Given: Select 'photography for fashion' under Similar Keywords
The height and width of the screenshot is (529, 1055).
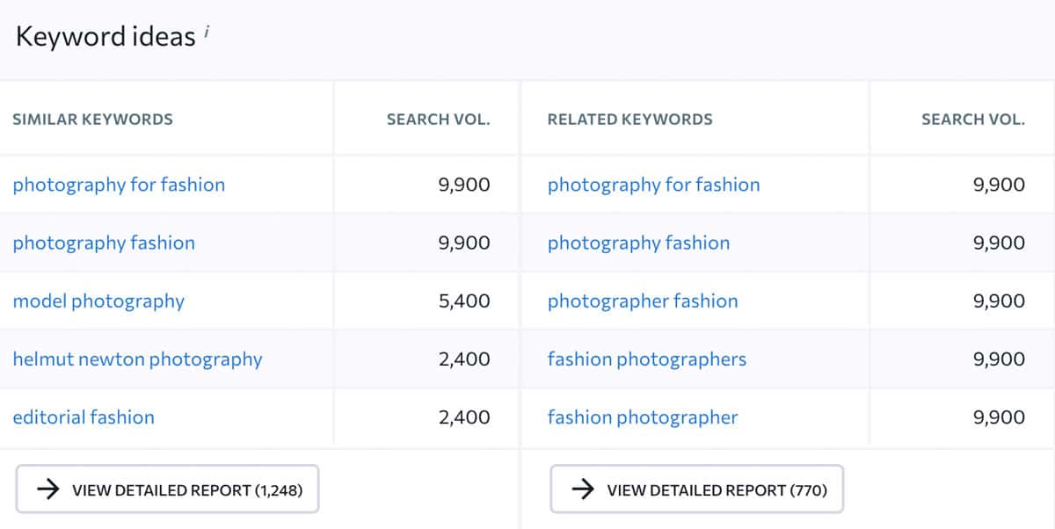Looking at the screenshot, I should (119, 185).
